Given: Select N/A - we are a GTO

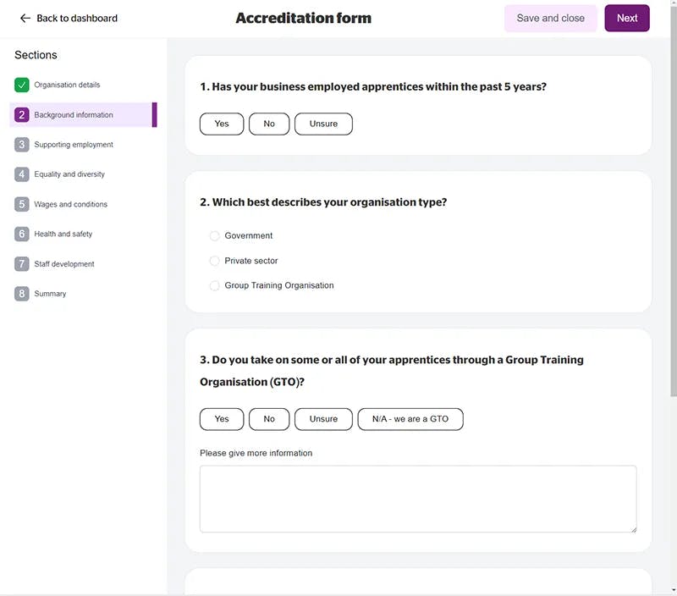Looking at the screenshot, I should [x=410, y=419].
